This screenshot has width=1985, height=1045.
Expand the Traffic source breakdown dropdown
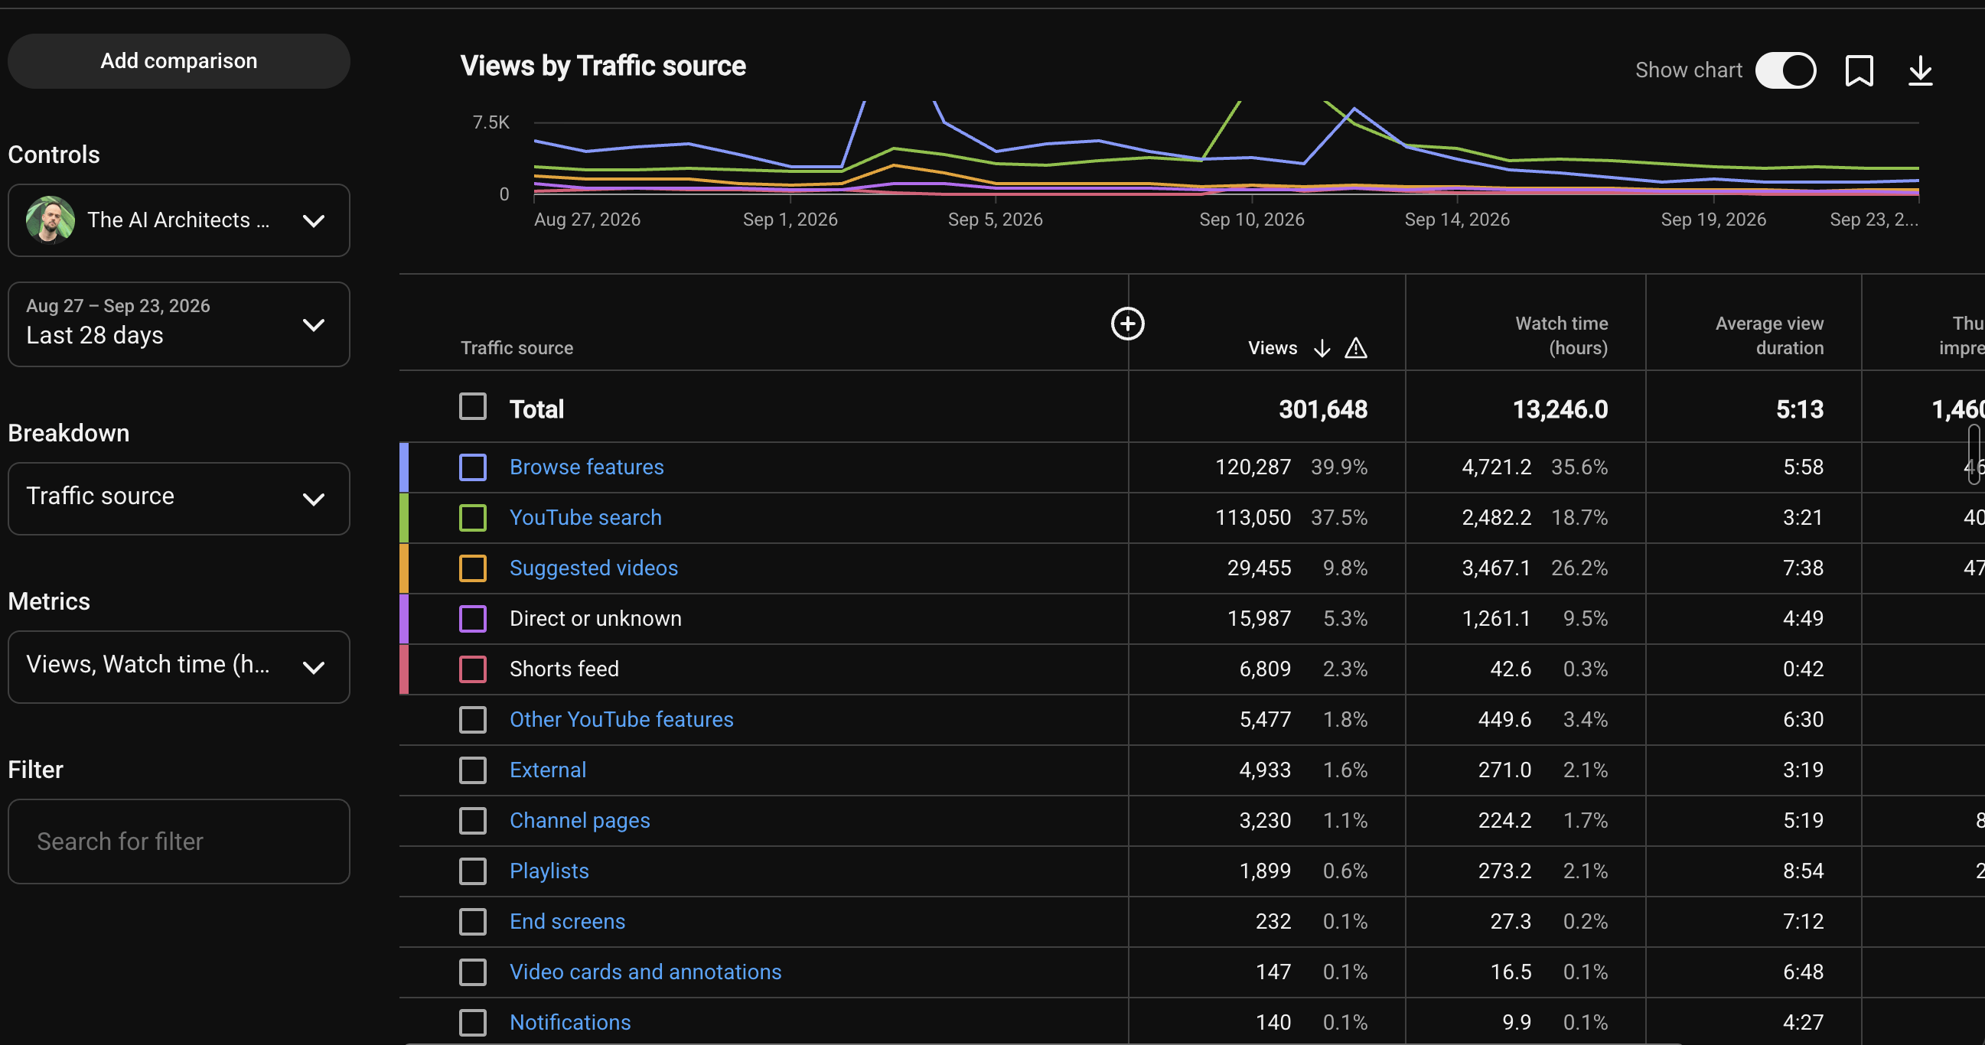pyautogui.click(x=179, y=498)
